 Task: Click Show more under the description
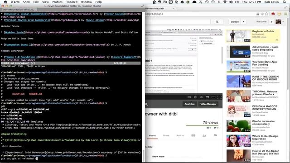click(x=158, y=157)
